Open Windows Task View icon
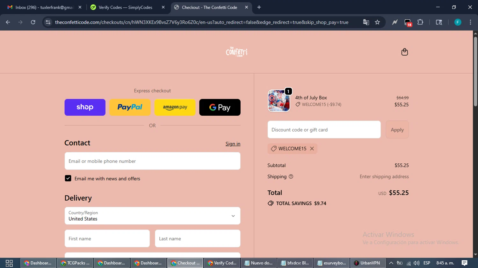The height and width of the screenshot is (268, 478). coord(9,263)
